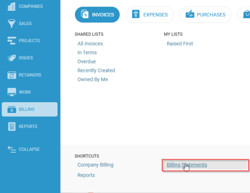Image resolution: width=250 pixels, height=193 pixels.
Task: Click the Retainers calendar icon
Action: tap(11, 75)
